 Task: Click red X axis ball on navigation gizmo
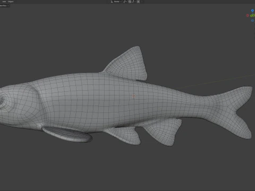coord(248,15)
